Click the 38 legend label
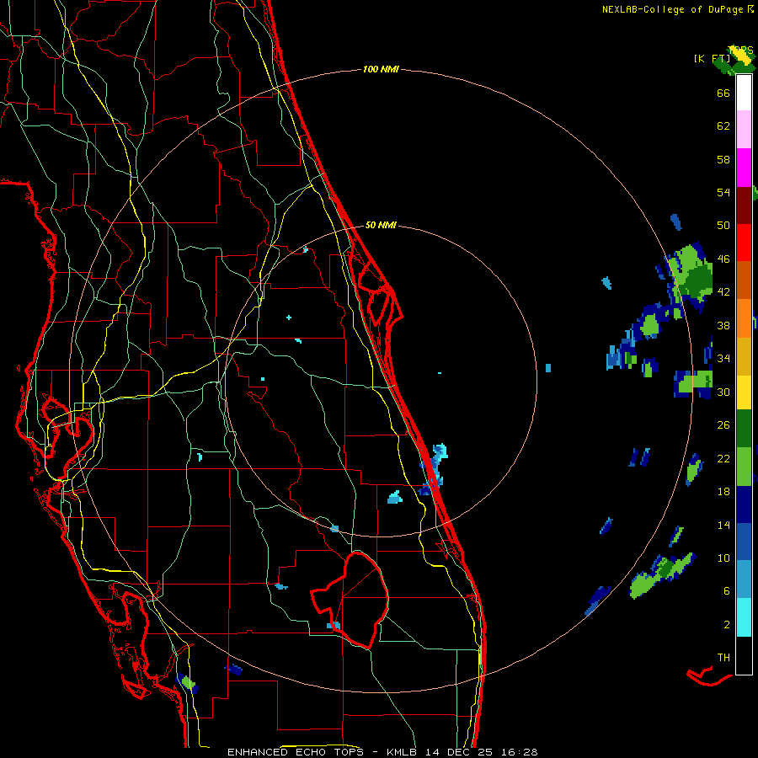The height and width of the screenshot is (758, 758). (723, 325)
